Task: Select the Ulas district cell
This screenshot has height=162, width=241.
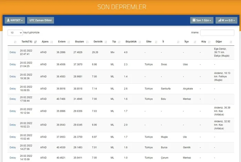Action: [185, 65]
